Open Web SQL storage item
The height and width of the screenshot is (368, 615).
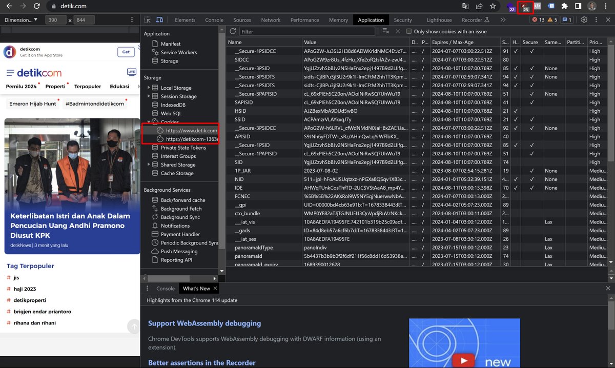coord(171,113)
